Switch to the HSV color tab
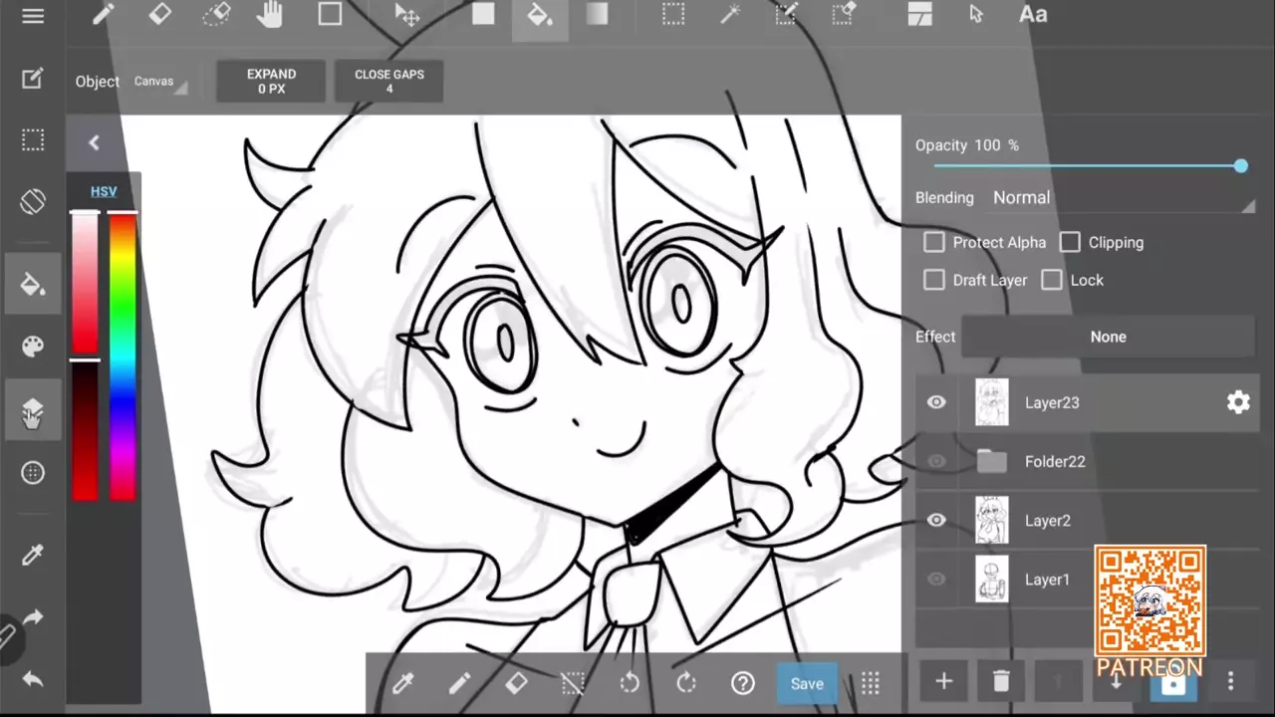The width and height of the screenshot is (1275, 717). coord(104,191)
